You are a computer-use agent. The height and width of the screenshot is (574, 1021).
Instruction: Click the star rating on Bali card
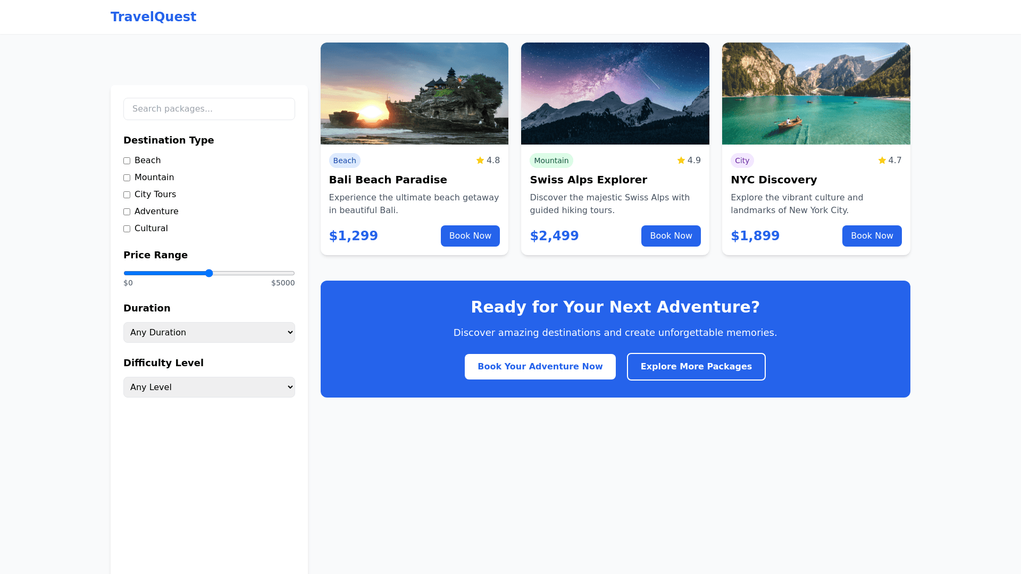pyautogui.click(x=488, y=161)
